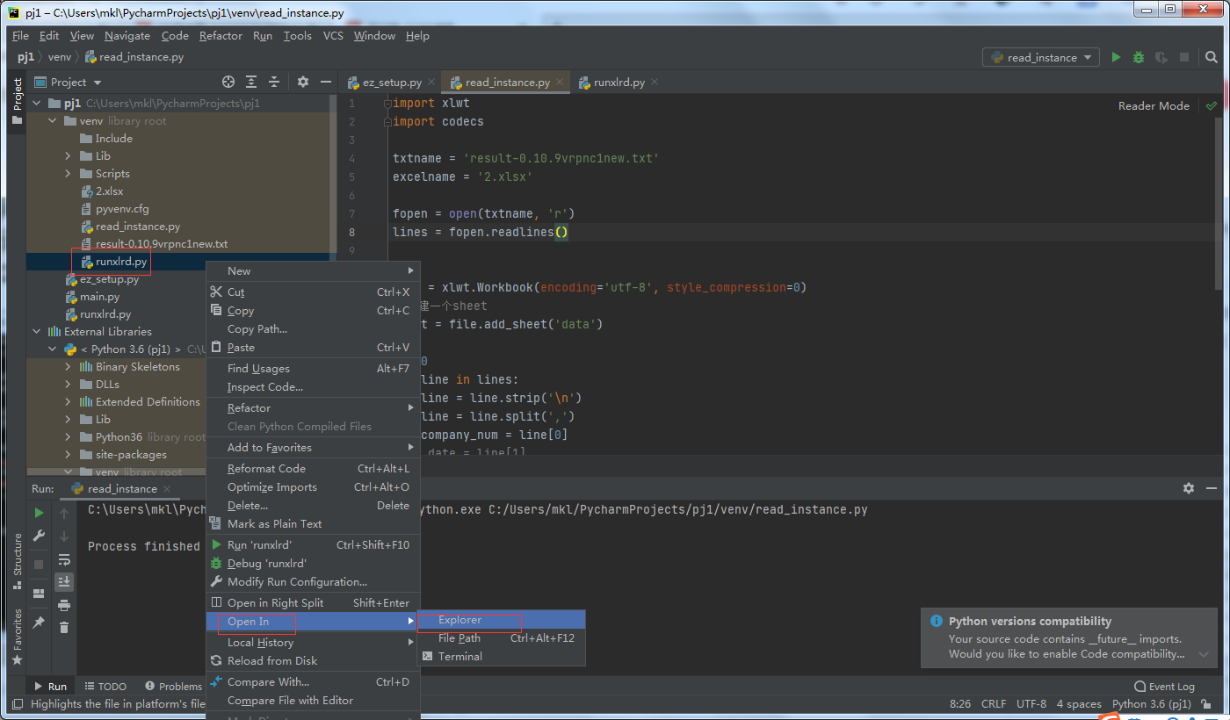This screenshot has height=720, width=1230.
Task: Select main.py in Project tree
Action: coord(99,297)
